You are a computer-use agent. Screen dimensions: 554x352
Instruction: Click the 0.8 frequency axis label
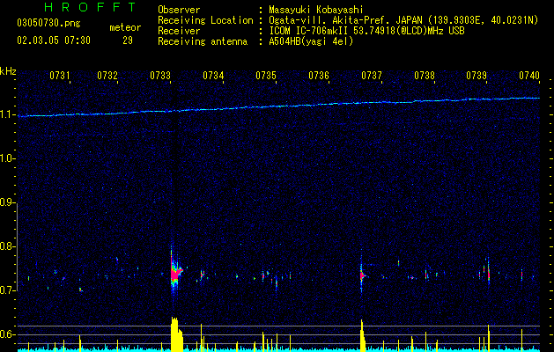tap(7, 246)
